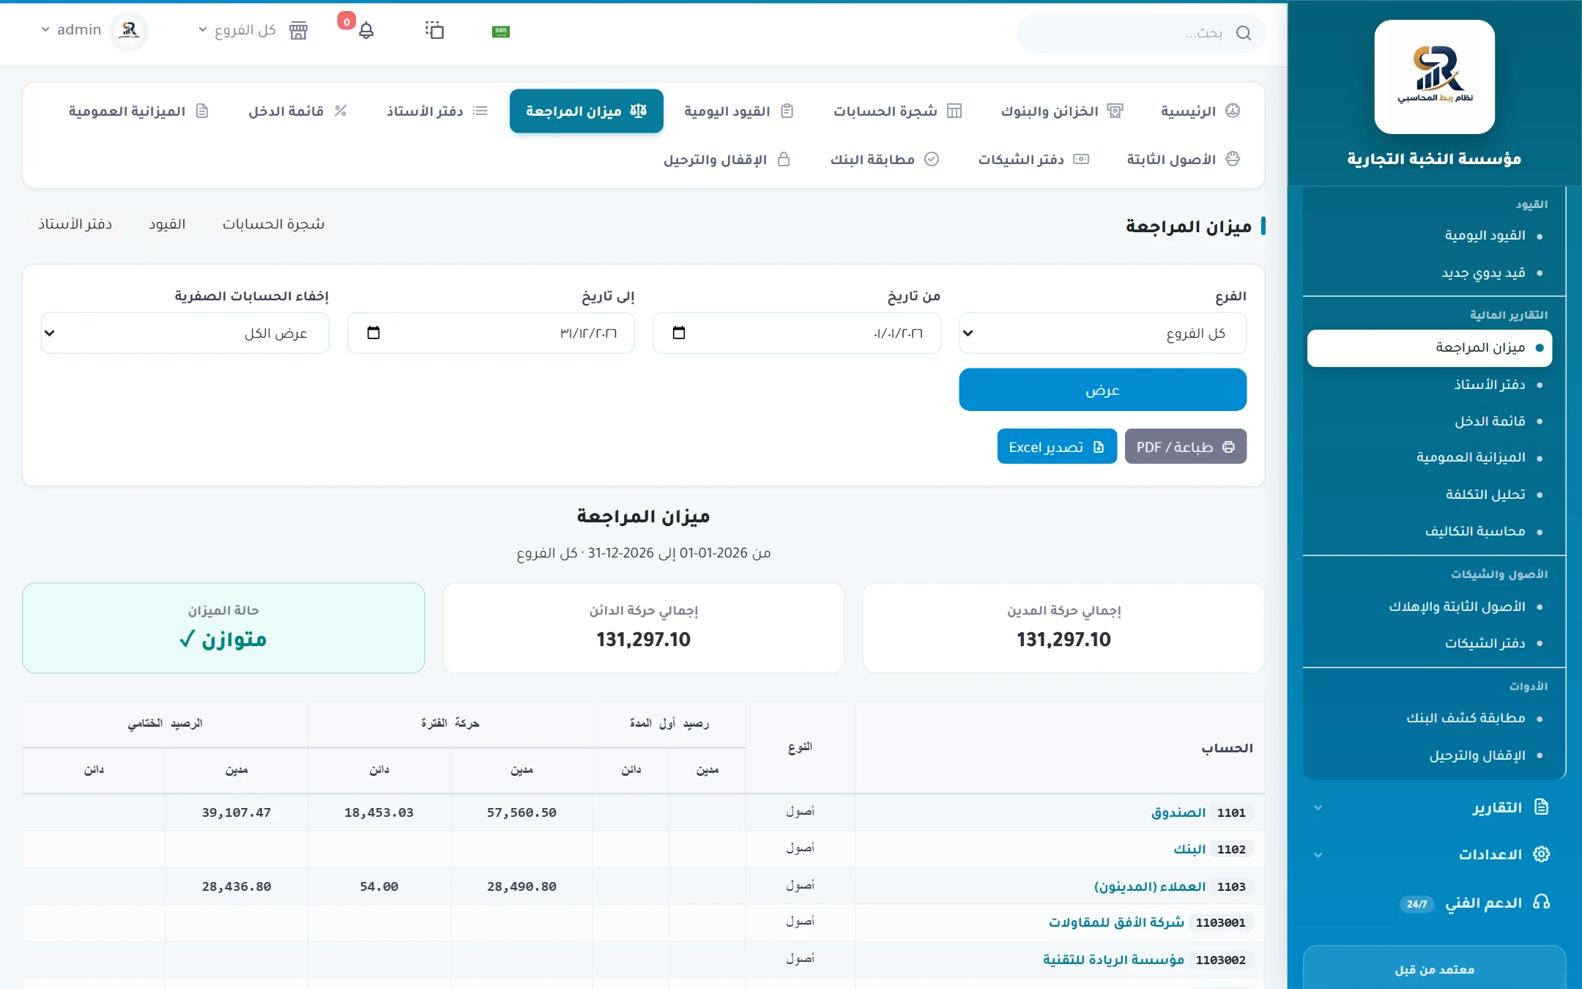Click the متوازن balance status card

pyautogui.click(x=223, y=628)
